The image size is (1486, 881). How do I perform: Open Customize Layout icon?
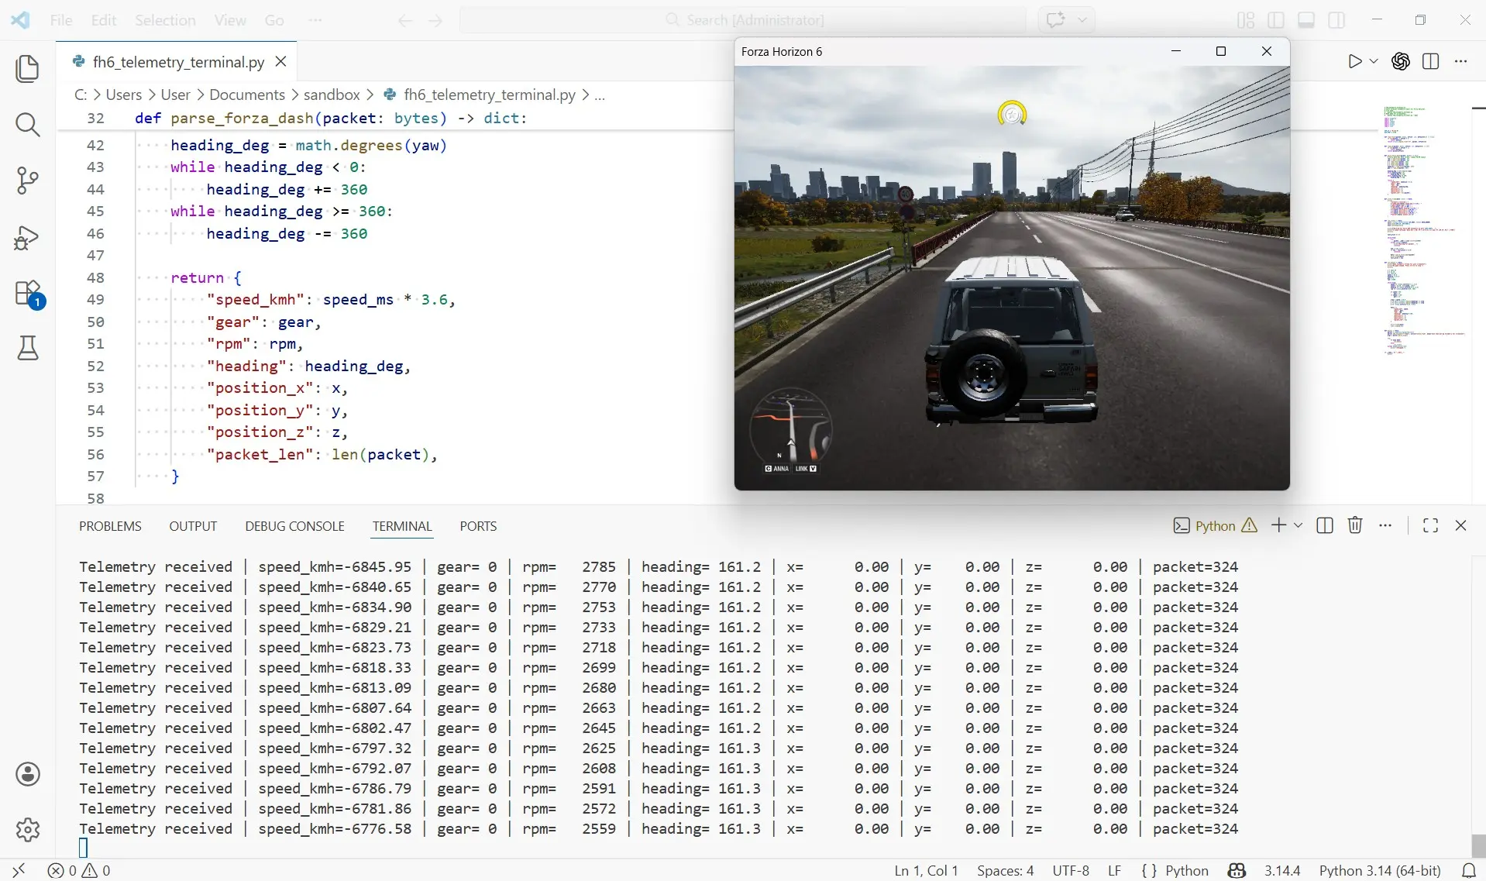(x=1246, y=20)
